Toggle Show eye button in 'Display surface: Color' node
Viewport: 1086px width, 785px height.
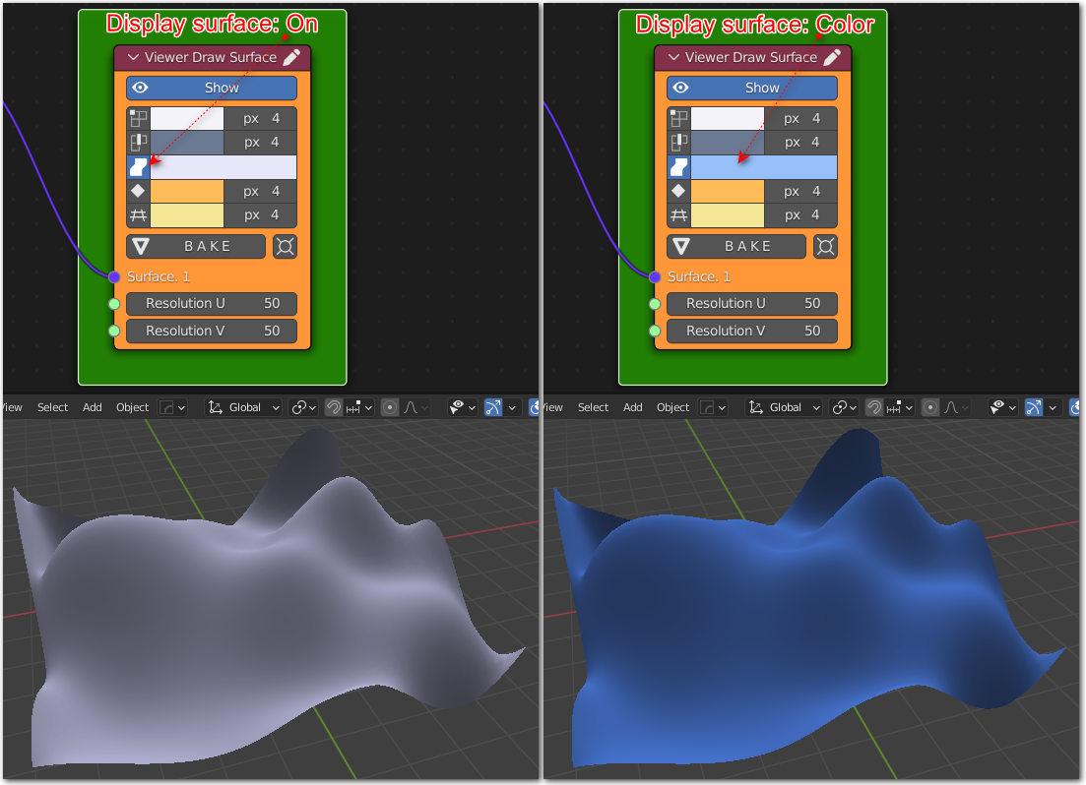click(751, 88)
